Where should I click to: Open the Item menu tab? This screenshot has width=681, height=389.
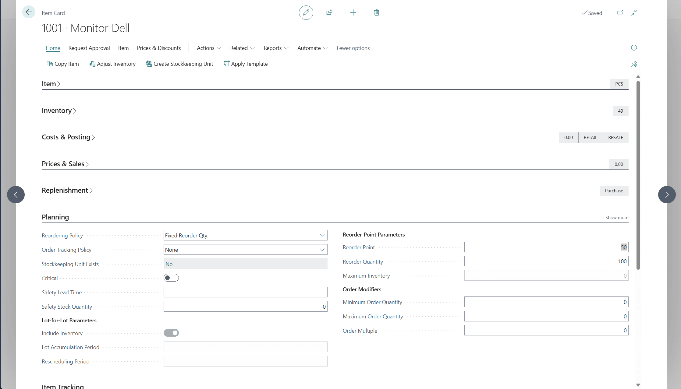tap(123, 48)
